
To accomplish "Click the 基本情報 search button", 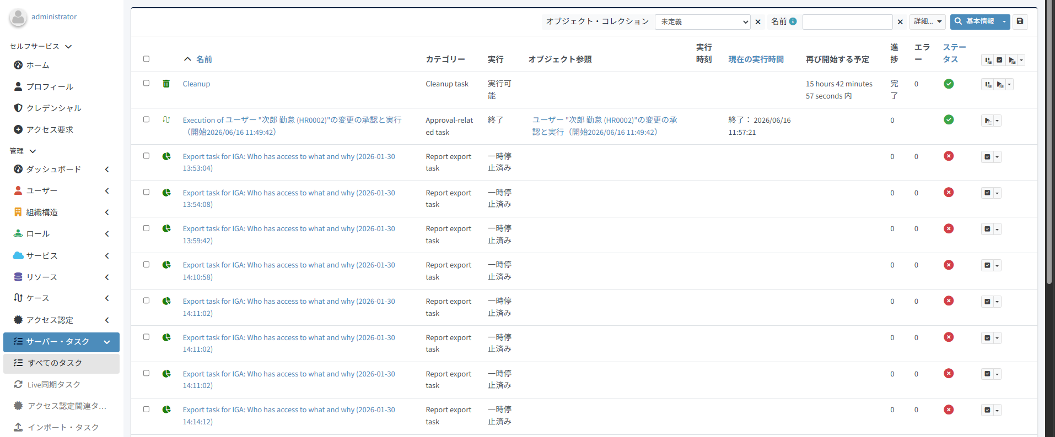I will click(x=975, y=21).
